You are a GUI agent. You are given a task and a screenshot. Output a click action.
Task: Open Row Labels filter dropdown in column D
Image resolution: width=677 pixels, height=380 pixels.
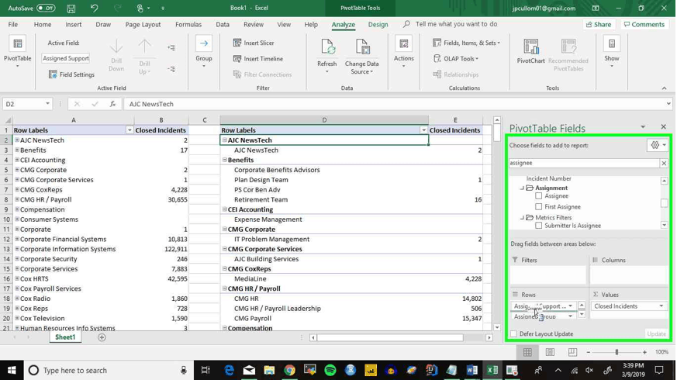[423, 130]
